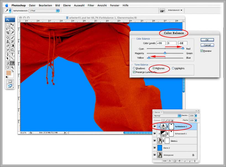Viewport: 226px width, 167px height.
Task: Select the Crop tool
Action: click(x=8, y=33)
